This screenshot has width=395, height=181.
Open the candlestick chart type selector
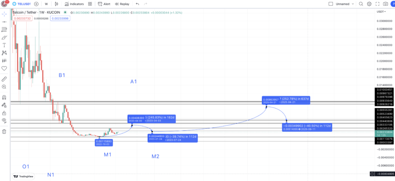click(56, 4)
